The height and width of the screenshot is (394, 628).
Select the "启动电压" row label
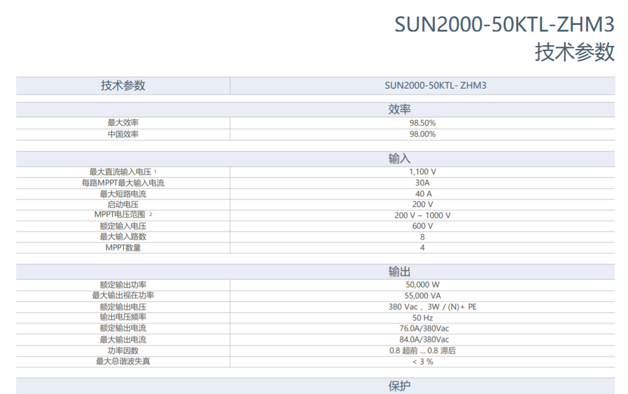point(123,204)
